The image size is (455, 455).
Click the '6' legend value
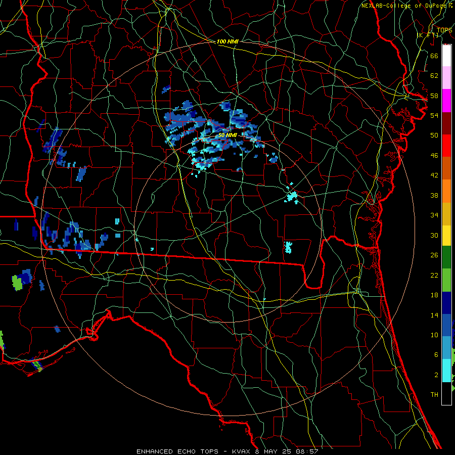point(436,355)
